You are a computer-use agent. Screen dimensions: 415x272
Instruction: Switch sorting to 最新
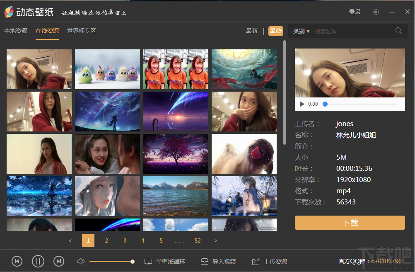(252, 31)
